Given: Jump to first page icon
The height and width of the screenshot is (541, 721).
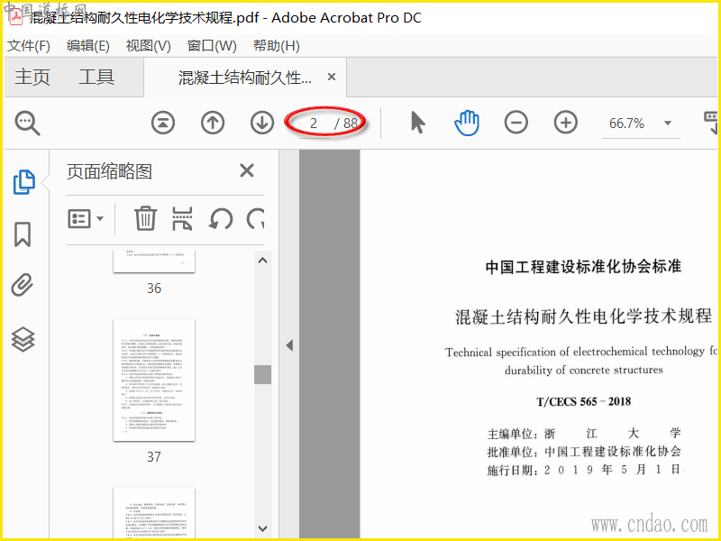Looking at the screenshot, I should [x=163, y=123].
